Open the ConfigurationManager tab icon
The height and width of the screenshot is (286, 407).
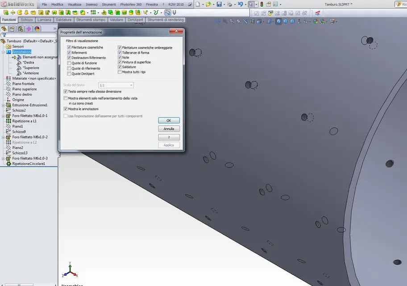click(x=20, y=29)
